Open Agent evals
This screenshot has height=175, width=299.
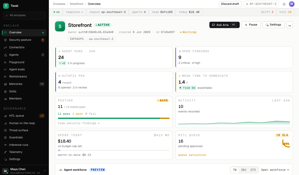pyautogui.click(x=24, y=69)
